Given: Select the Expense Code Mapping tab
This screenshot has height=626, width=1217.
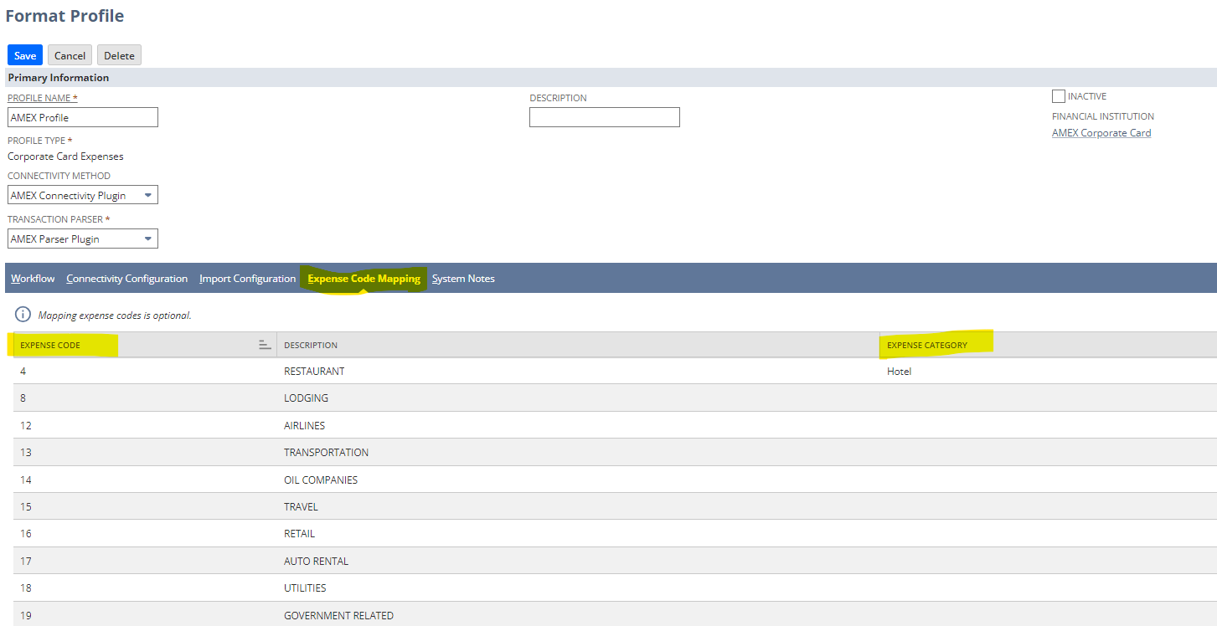Looking at the screenshot, I should point(363,278).
